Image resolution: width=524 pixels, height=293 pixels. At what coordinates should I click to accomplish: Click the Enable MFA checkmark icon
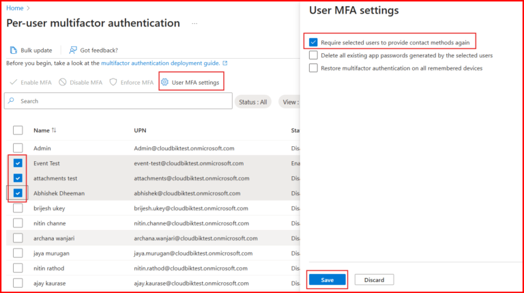[x=14, y=83]
